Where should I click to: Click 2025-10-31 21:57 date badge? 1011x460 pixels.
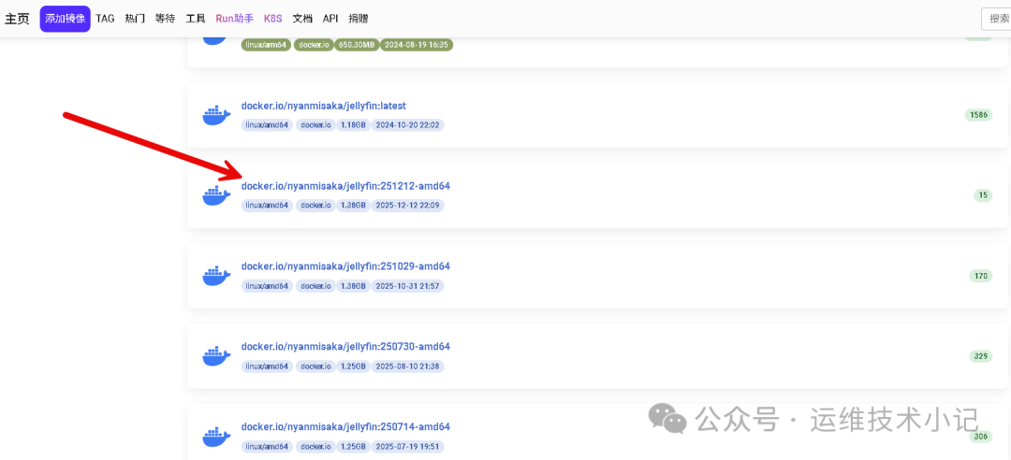pyautogui.click(x=407, y=285)
